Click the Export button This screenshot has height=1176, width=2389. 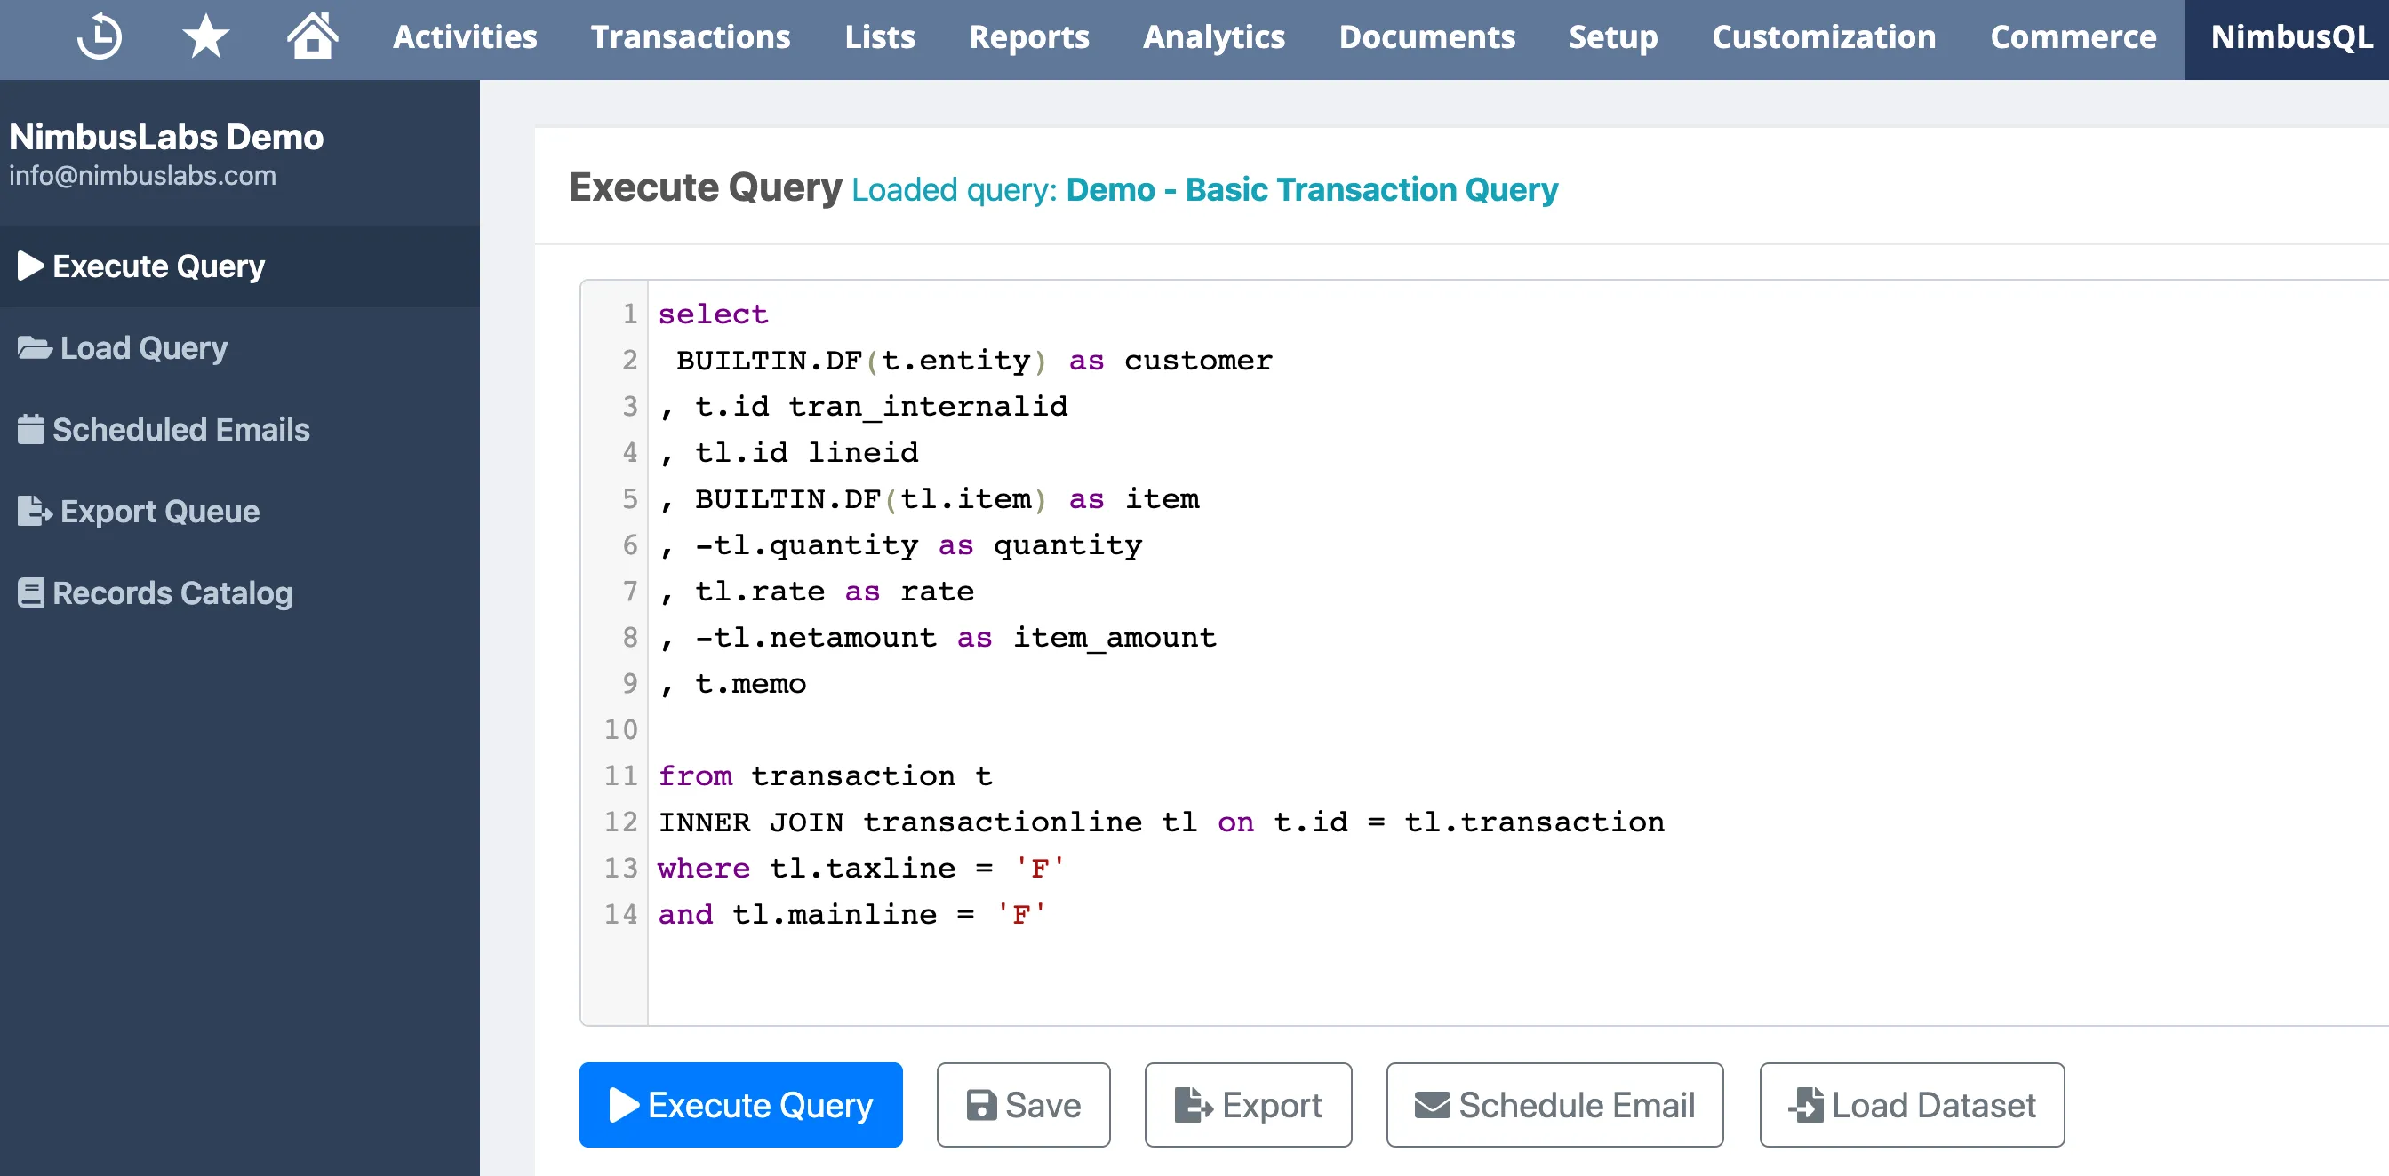1249,1105
